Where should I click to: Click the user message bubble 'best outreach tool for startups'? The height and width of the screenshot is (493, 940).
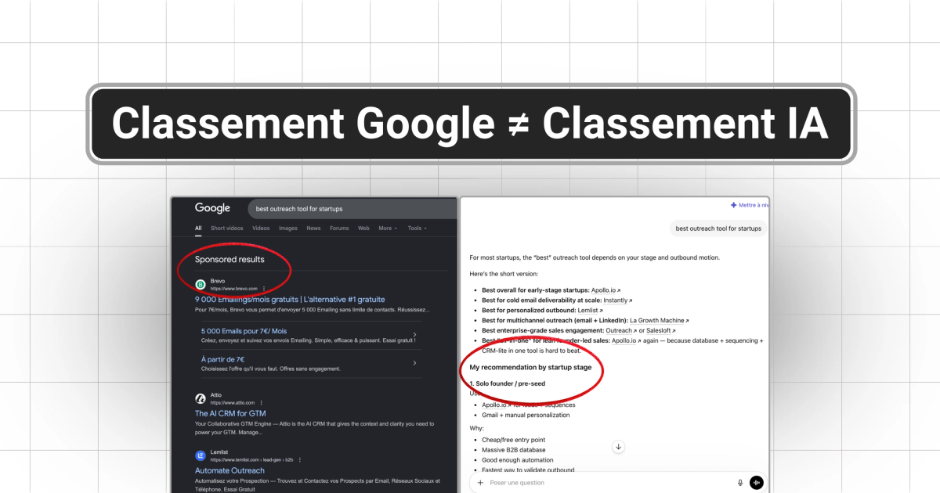pos(718,229)
